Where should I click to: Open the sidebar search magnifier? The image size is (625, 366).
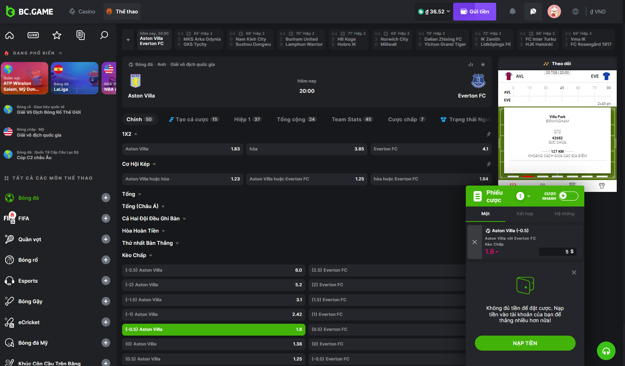pos(104,35)
